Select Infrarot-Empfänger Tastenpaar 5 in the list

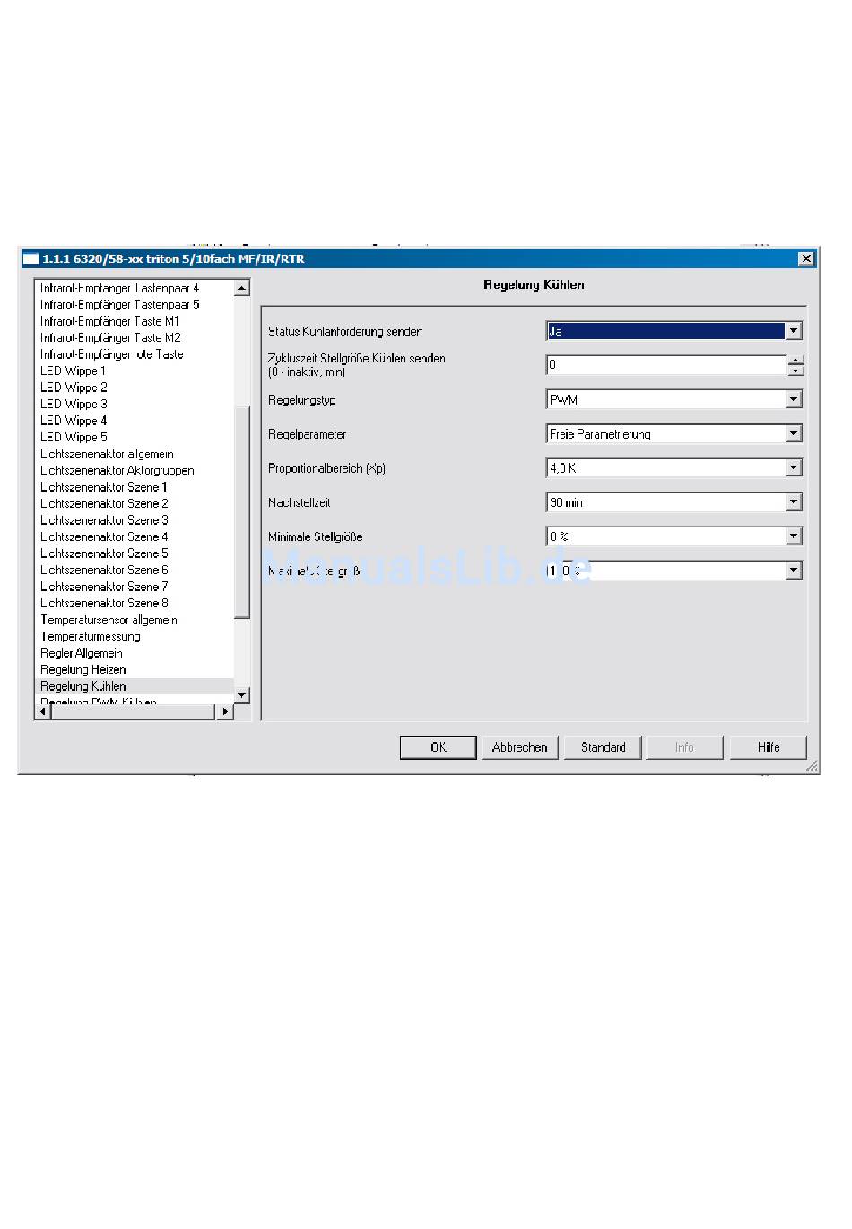[x=119, y=304]
